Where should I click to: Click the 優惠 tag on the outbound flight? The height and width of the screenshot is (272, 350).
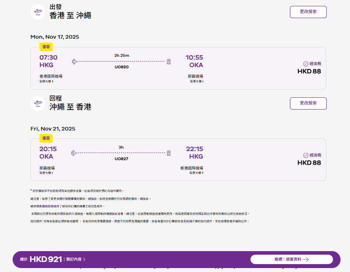(46, 47)
